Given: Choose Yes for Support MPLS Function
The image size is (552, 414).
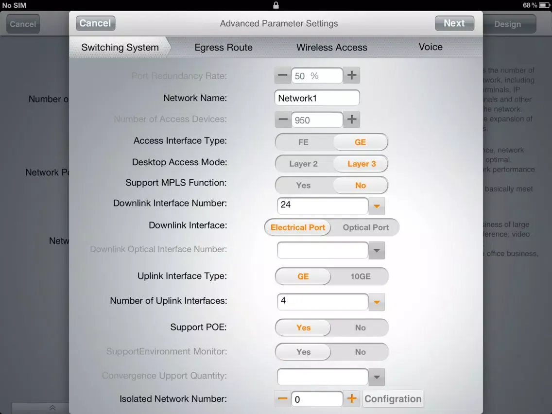Looking at the screenshot, I should (x=303, y=185).
